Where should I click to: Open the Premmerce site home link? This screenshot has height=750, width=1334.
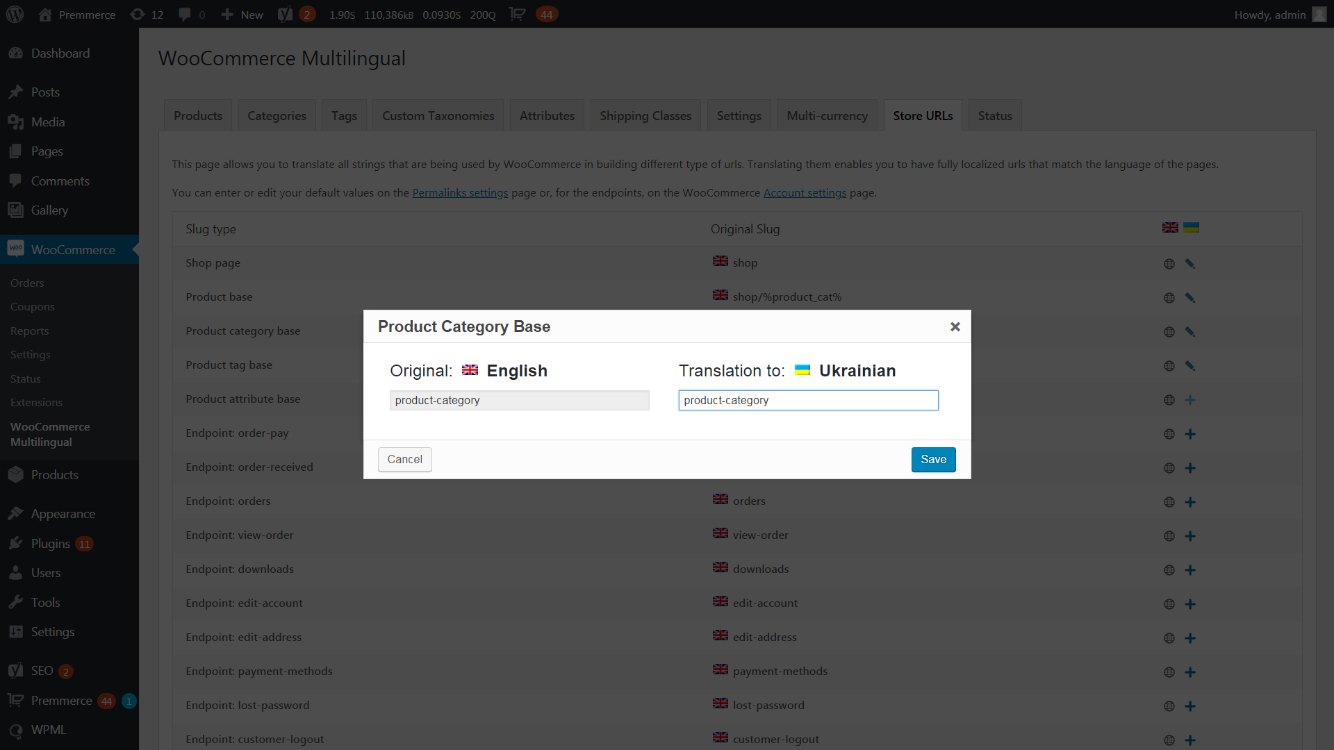coord(77,15)
